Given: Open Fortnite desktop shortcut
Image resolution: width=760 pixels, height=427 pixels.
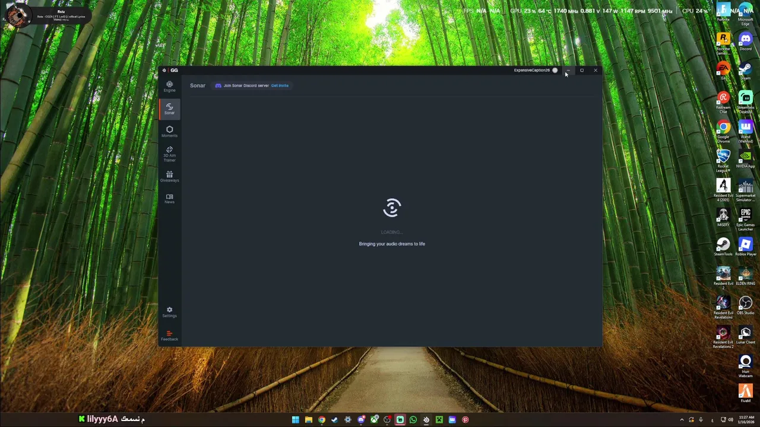Looking at the screenshot, I should 723,12.
